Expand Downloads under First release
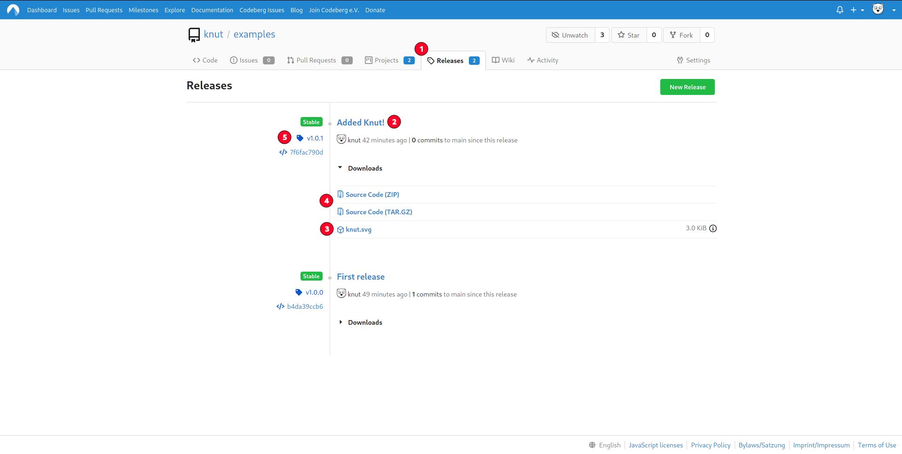 [x=360, y=322]
